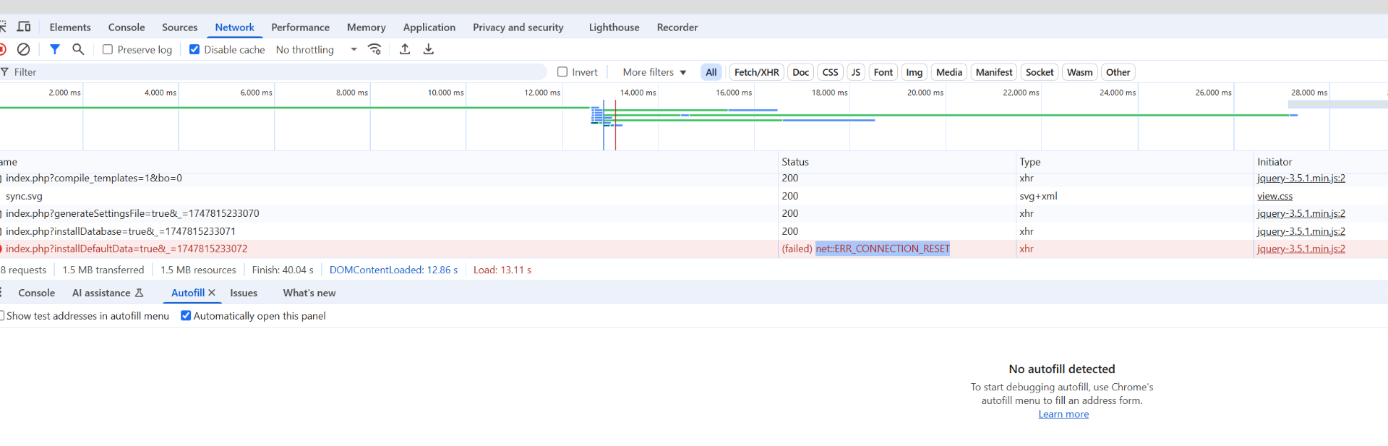Open view.css initiator link
This screenshot has width=1388, height=446.
(x=1275, y=196)
